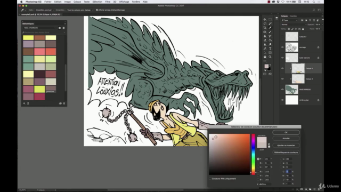341x192 pixels.
Task: Select the History Brush tool
Action: pos(270,36)
